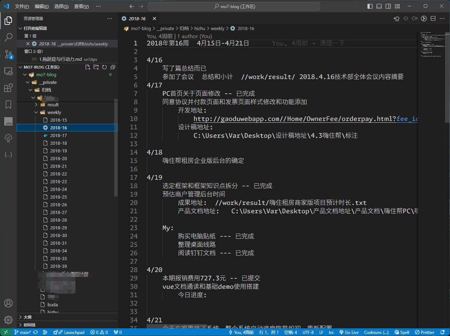Click the editor minimap
The width and height of the screenshot is (450, 336).
coord(432,45)
